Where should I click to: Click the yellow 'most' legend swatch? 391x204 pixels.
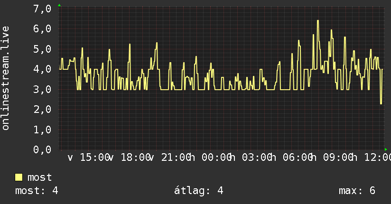click(x=19, y=177)
